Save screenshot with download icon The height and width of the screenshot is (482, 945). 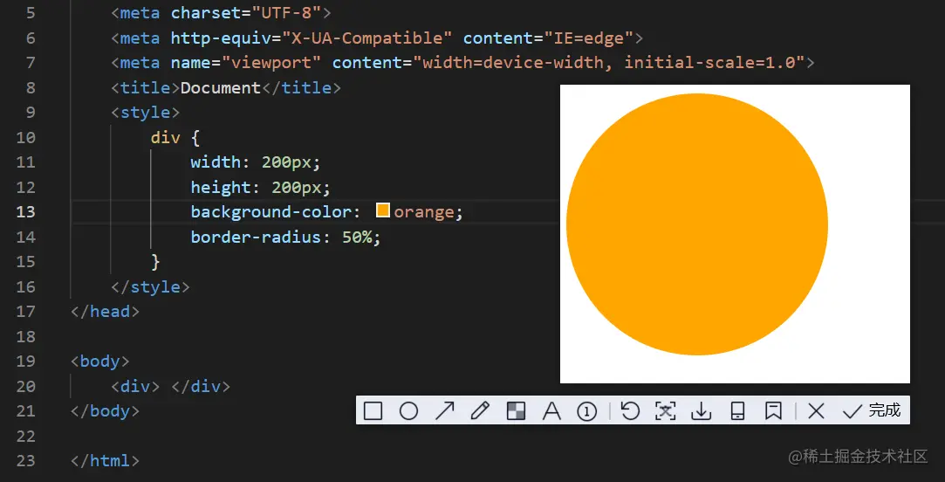pos(701,410)
